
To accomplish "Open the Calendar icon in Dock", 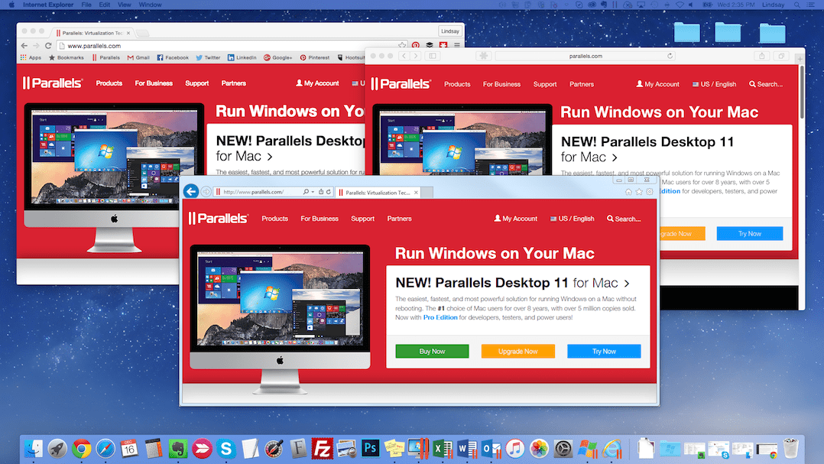I will point(129,448).
